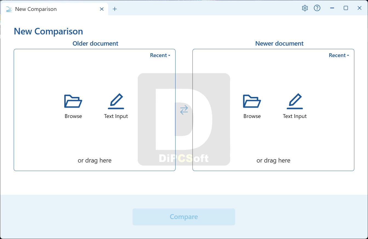Minimize the application window
Viewport: 368px width, 239px height.
click(x=332, y=8)
